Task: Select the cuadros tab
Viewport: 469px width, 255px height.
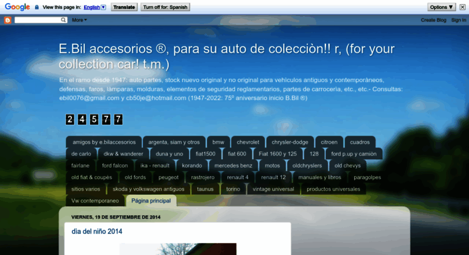Action: coord(360,142)
